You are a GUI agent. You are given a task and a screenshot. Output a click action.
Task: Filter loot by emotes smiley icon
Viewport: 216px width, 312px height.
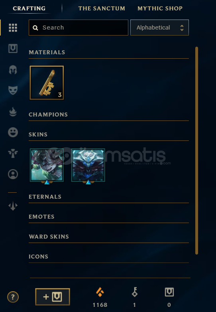click(13, 132)
